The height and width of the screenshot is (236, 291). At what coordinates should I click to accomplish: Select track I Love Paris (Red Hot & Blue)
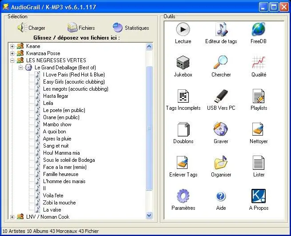[74, 75]
